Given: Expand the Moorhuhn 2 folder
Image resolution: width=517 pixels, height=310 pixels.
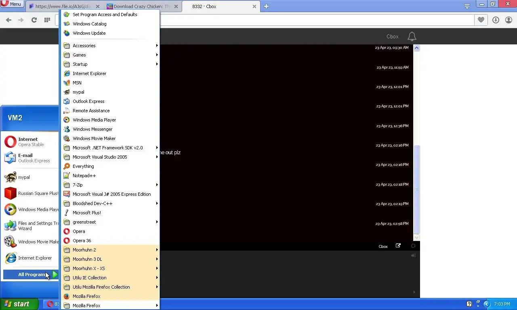Looking at the screenshot, I should pos(110,250).
